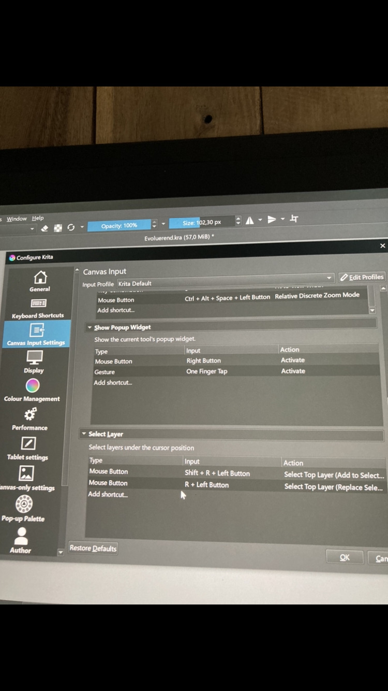Select the Right Button Activate row
This screenshot has width=388, height=691.
pos(235,361)
